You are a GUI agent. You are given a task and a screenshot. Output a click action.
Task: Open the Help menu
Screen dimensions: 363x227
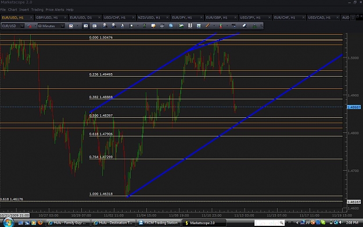coord(70,10)
